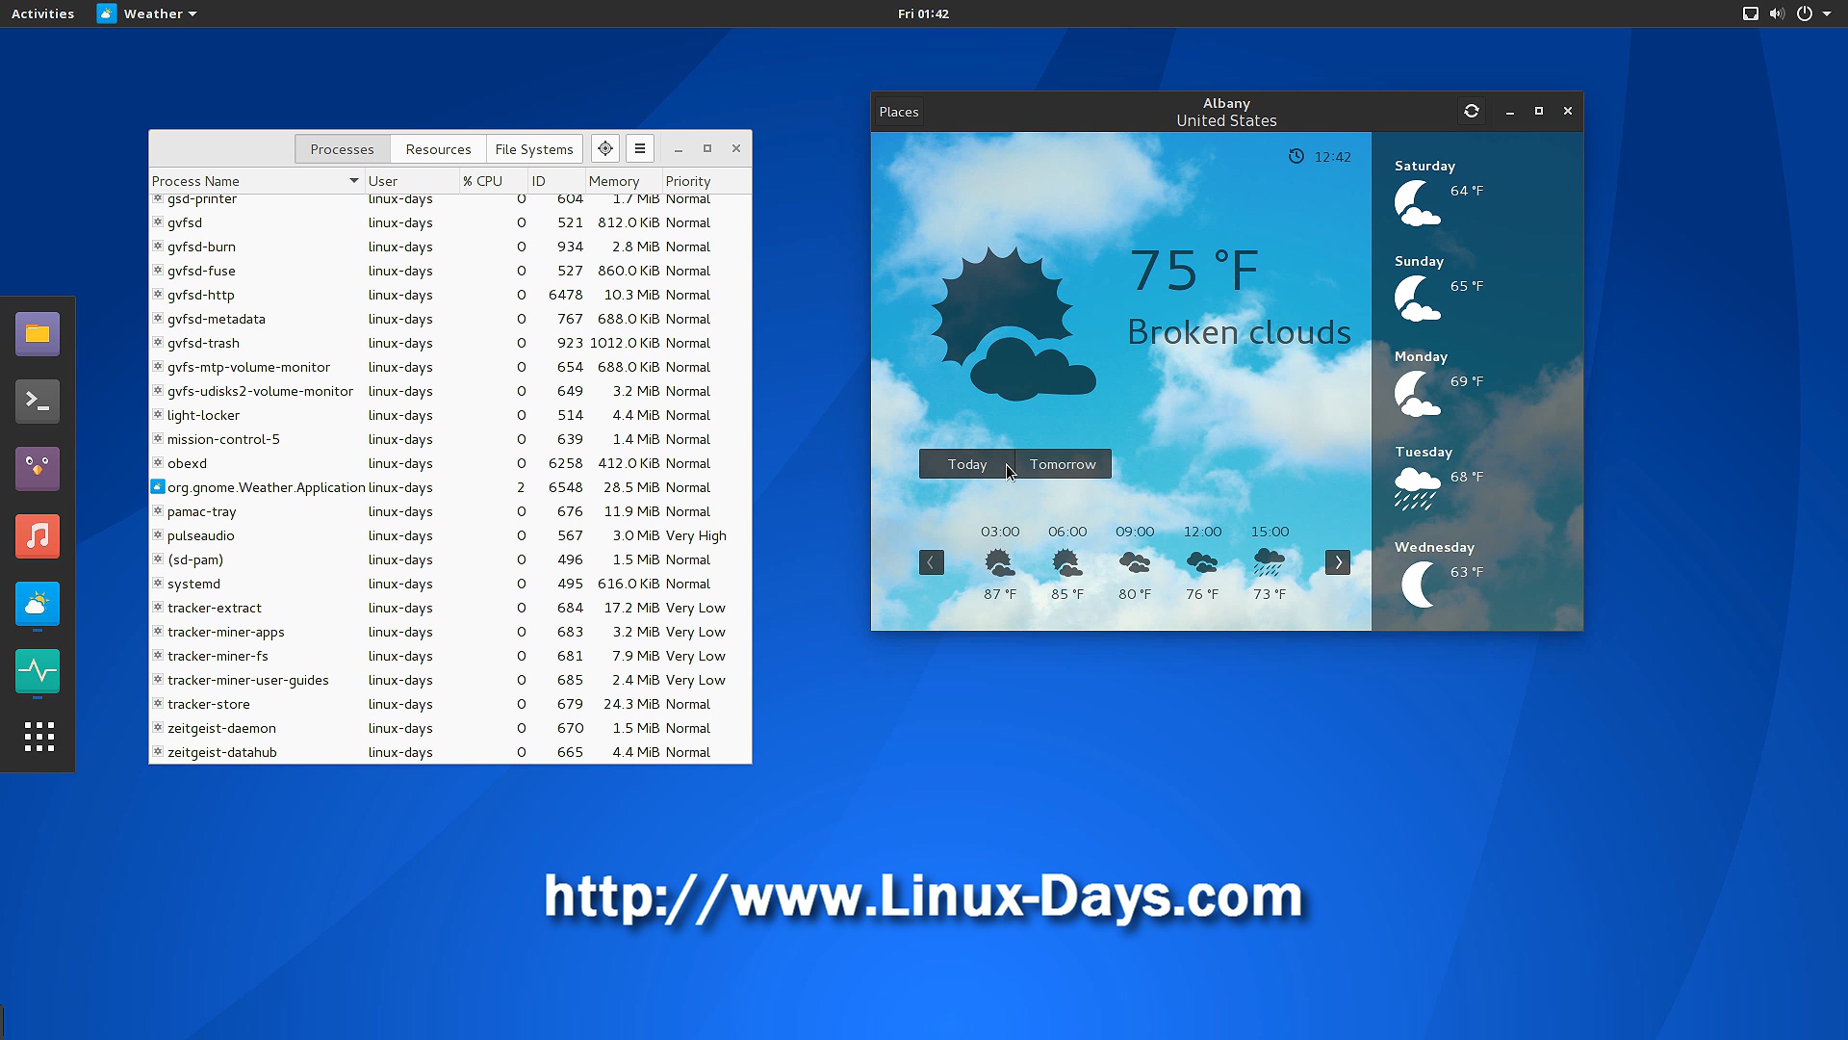Click Tuesday's rain cloud icon
The height and width of the screenshot is (1040, 1848).
(x=1417, y=488)
